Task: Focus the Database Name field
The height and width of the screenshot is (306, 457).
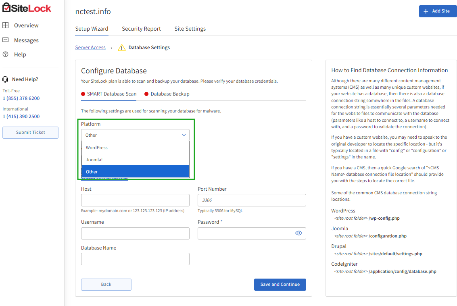Action: 135,259
